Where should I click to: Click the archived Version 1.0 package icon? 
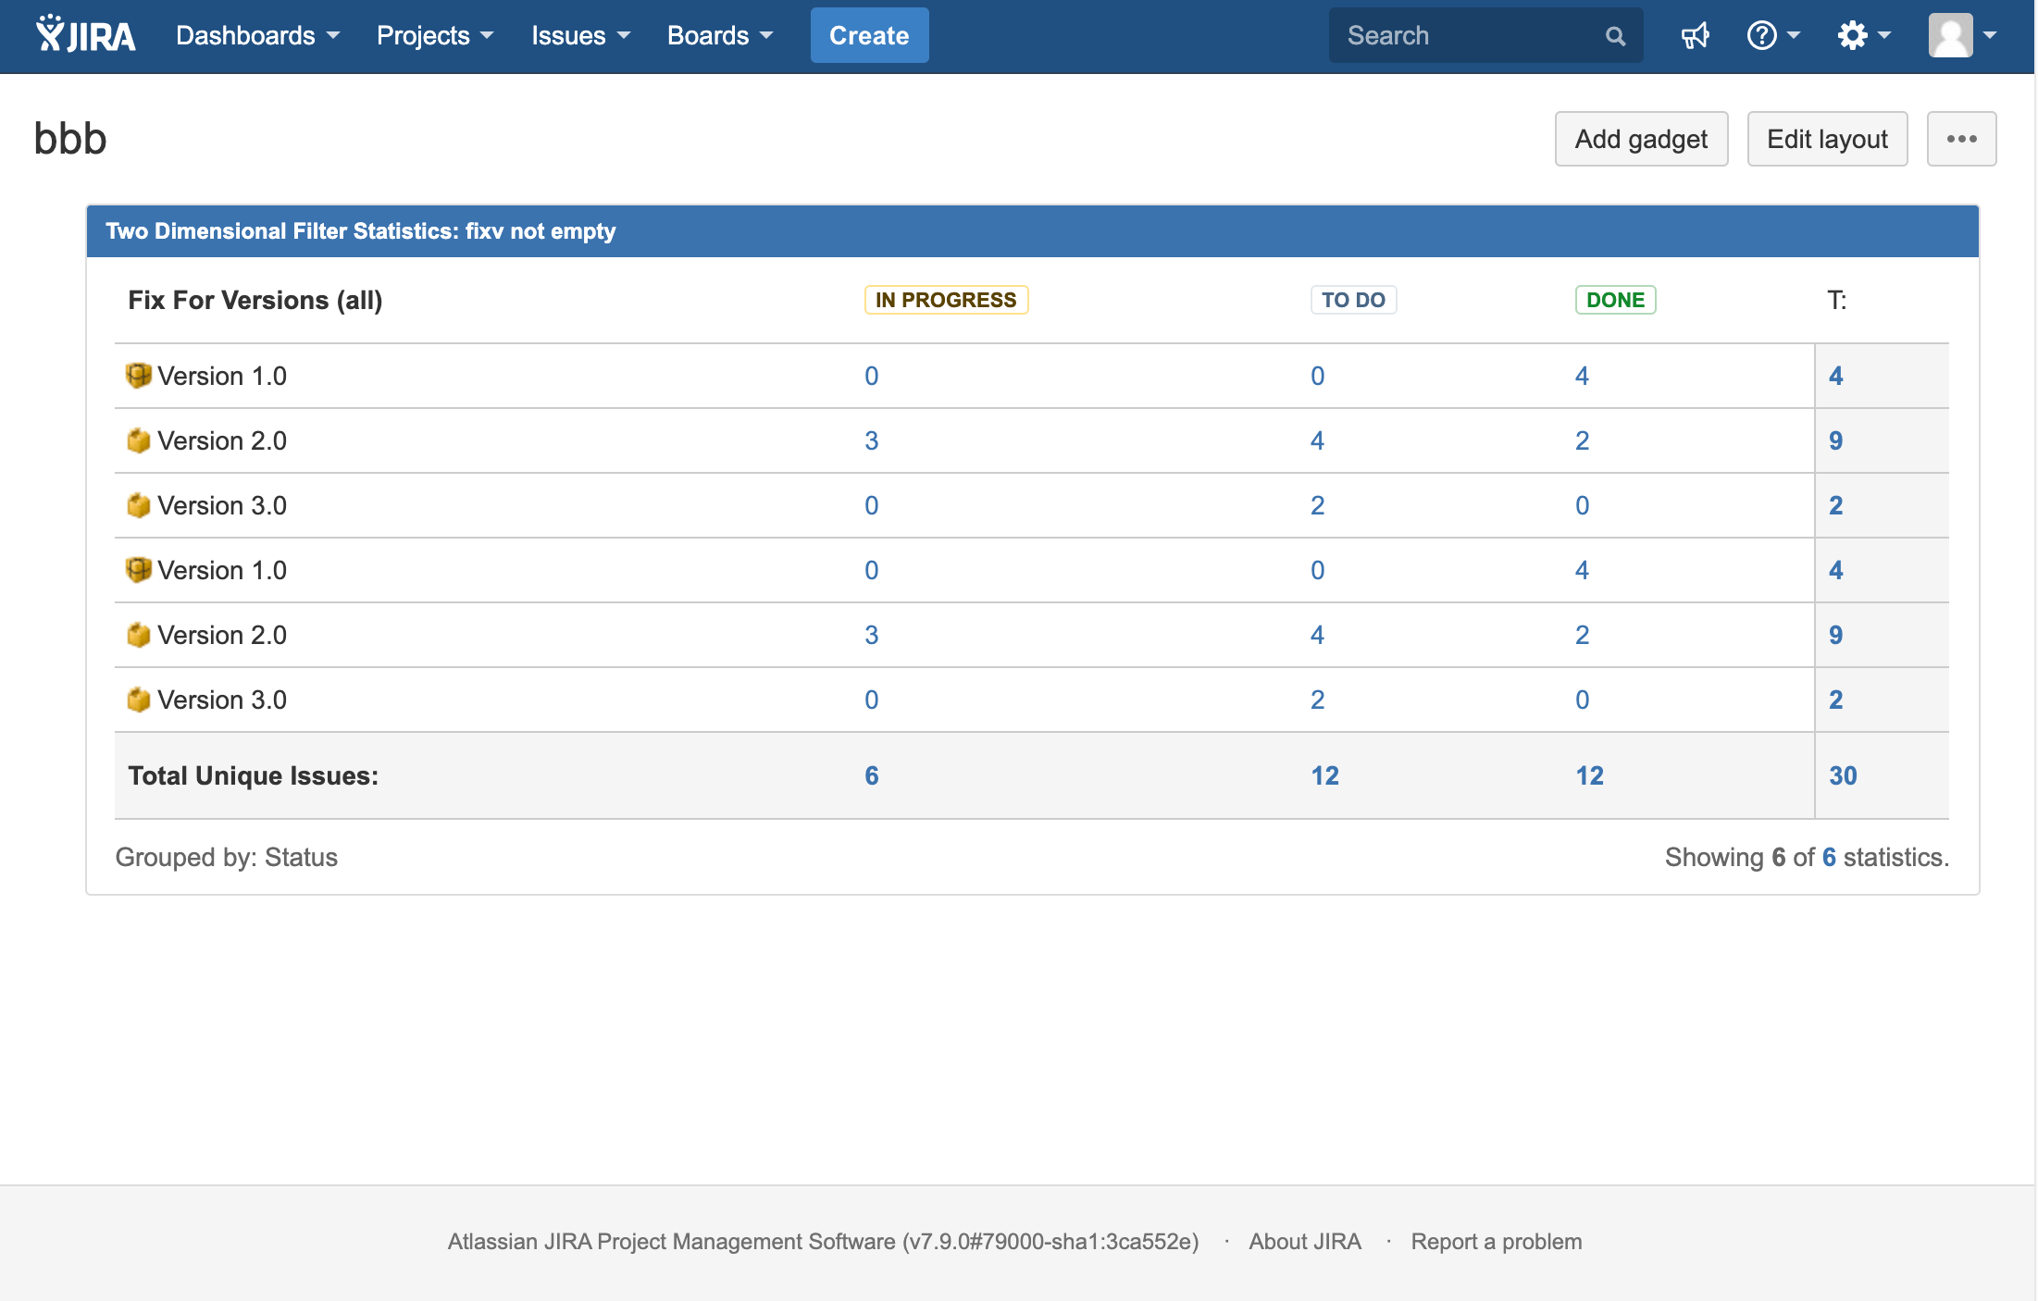click(x=138, y=376)
